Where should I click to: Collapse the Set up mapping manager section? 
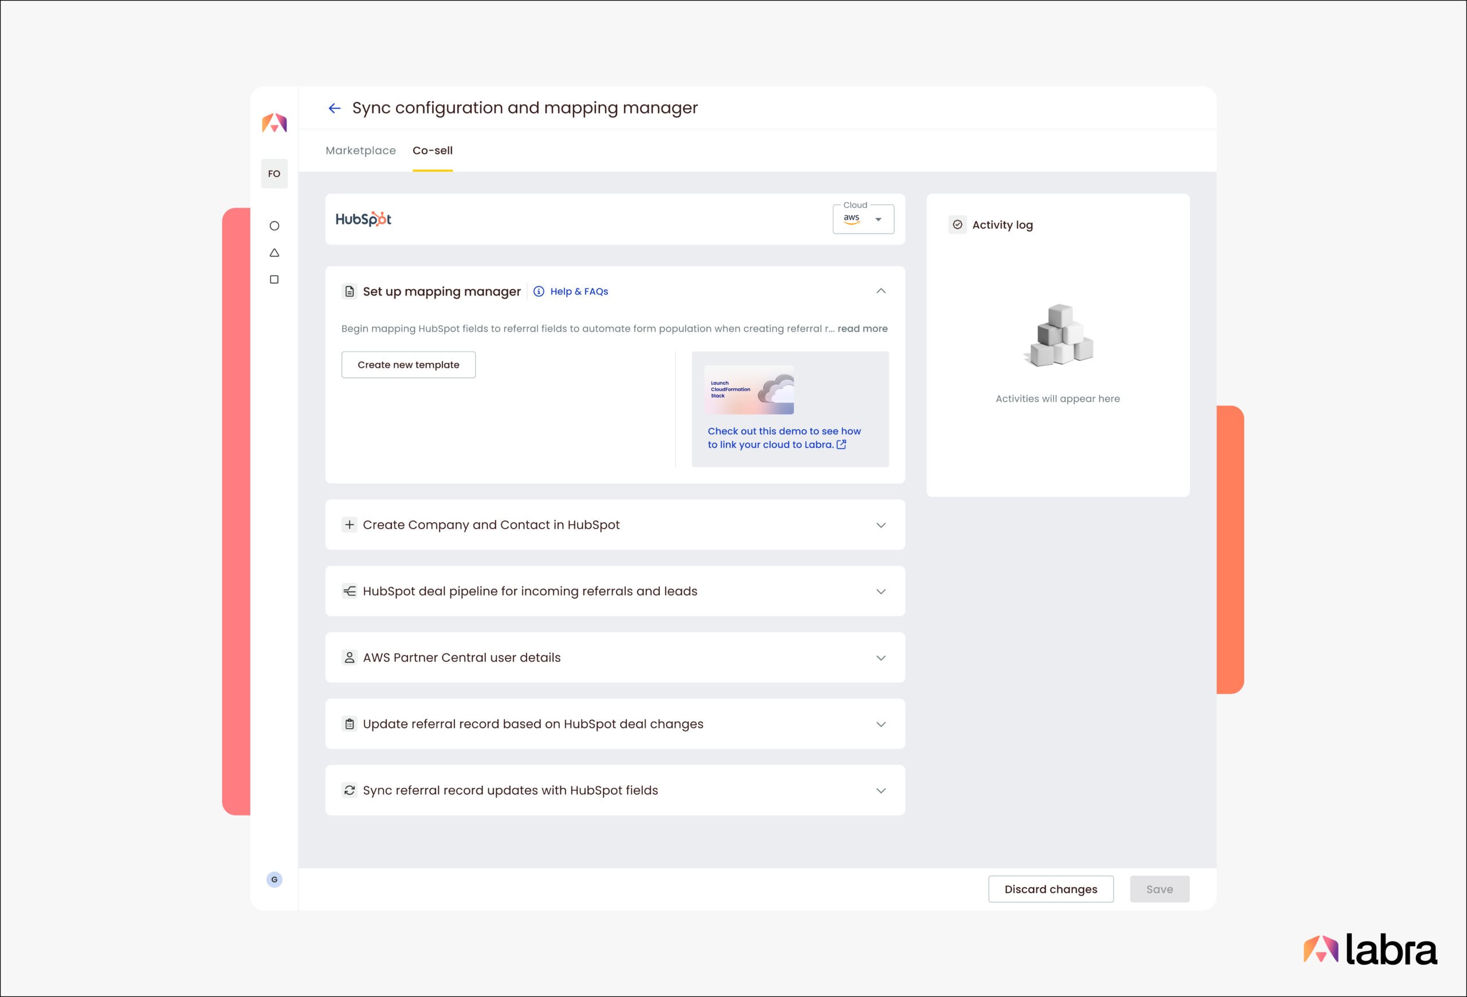click(881, 291)
